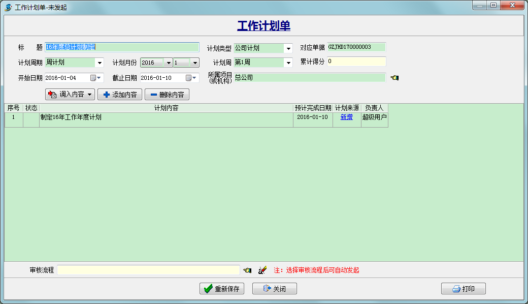Click the 负责人 column header

pos(375,108)
